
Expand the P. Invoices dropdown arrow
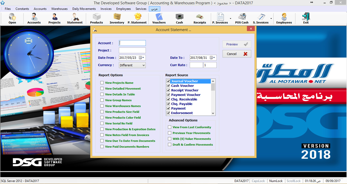coord(230,19)
